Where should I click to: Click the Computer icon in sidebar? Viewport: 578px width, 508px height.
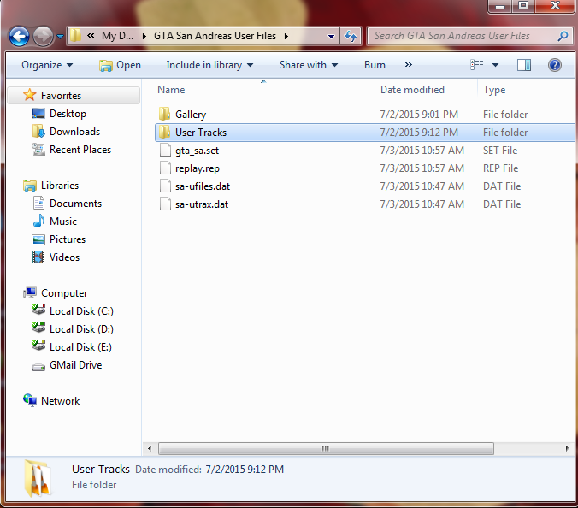pos(30,293)
